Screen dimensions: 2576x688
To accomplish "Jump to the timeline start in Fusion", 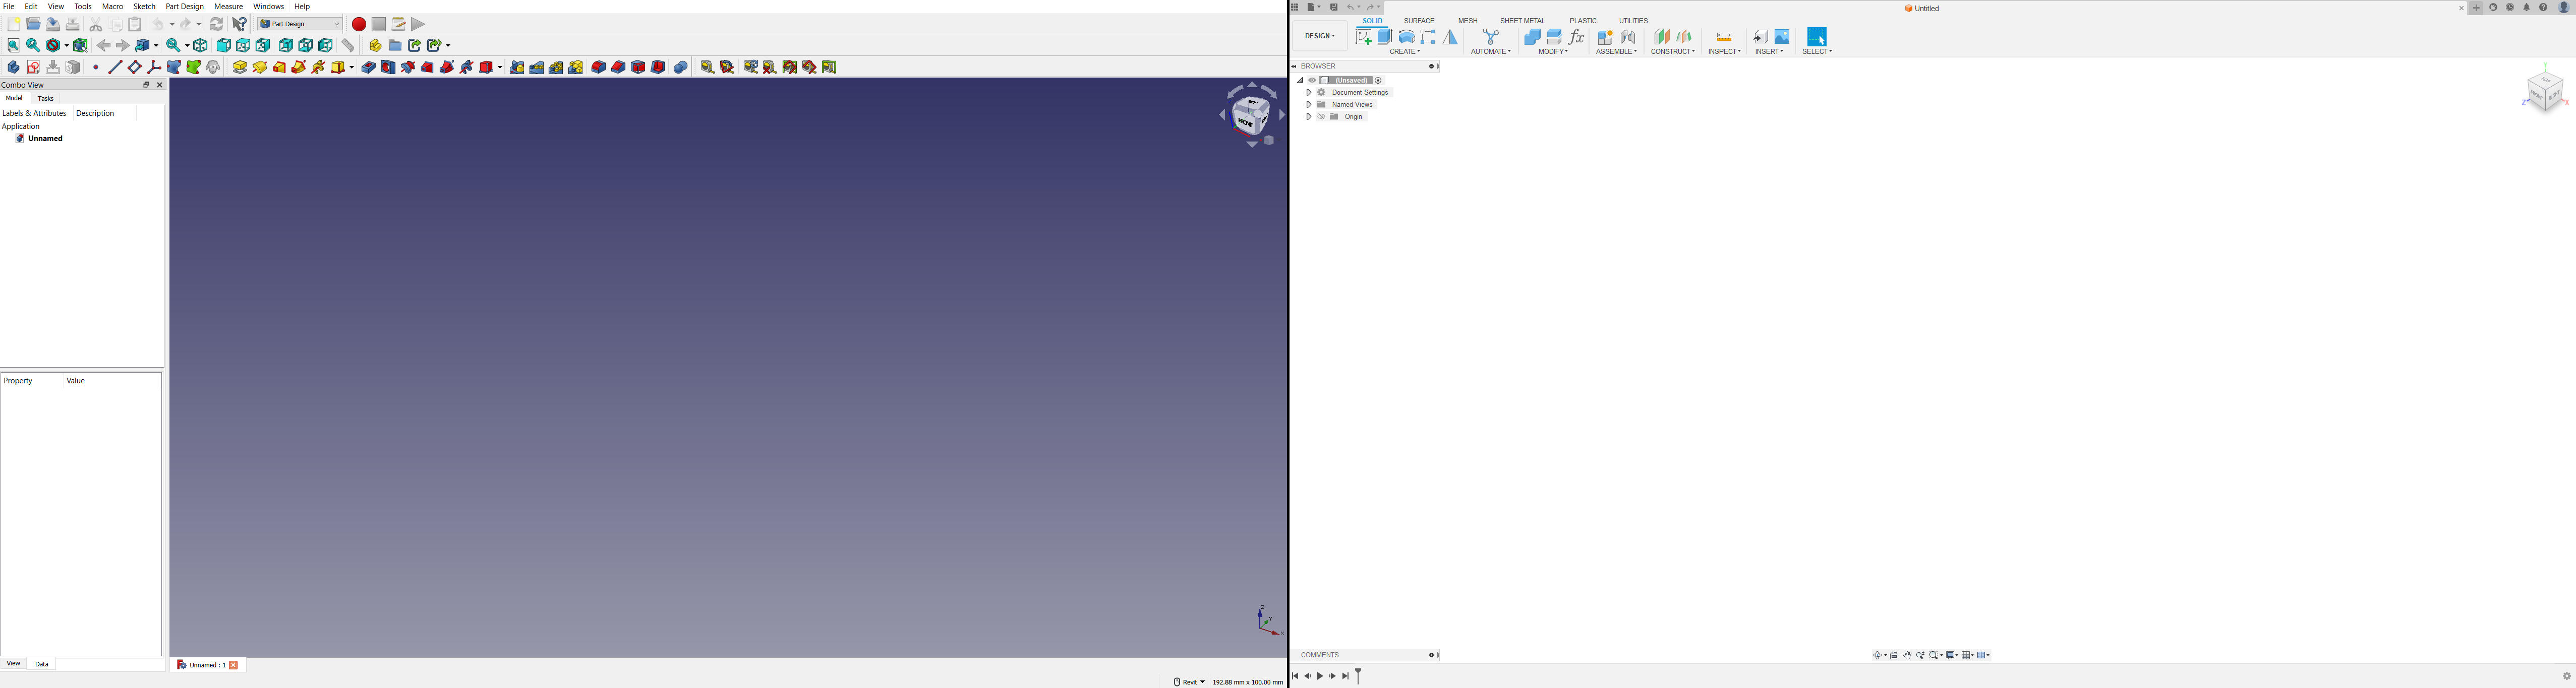I will point(1295,677).
